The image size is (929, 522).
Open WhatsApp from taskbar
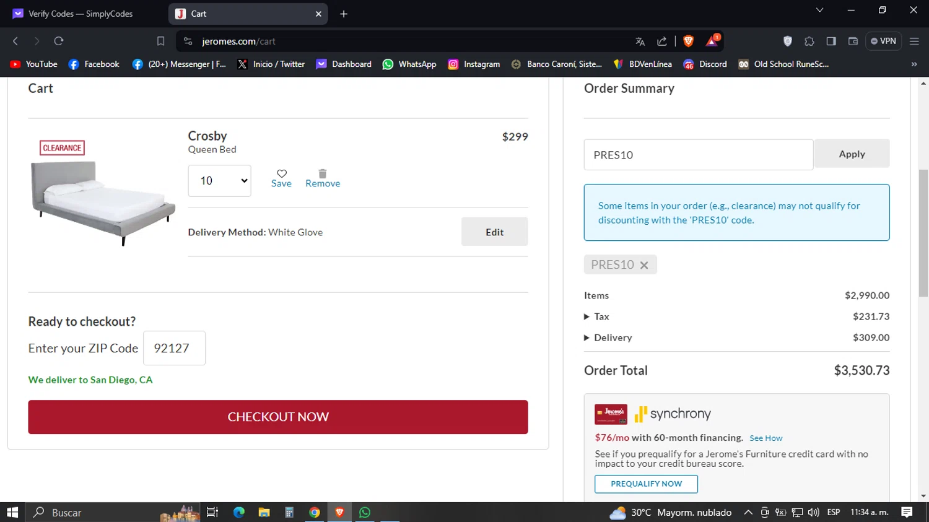pyautogui.click(x=365, y=512)
